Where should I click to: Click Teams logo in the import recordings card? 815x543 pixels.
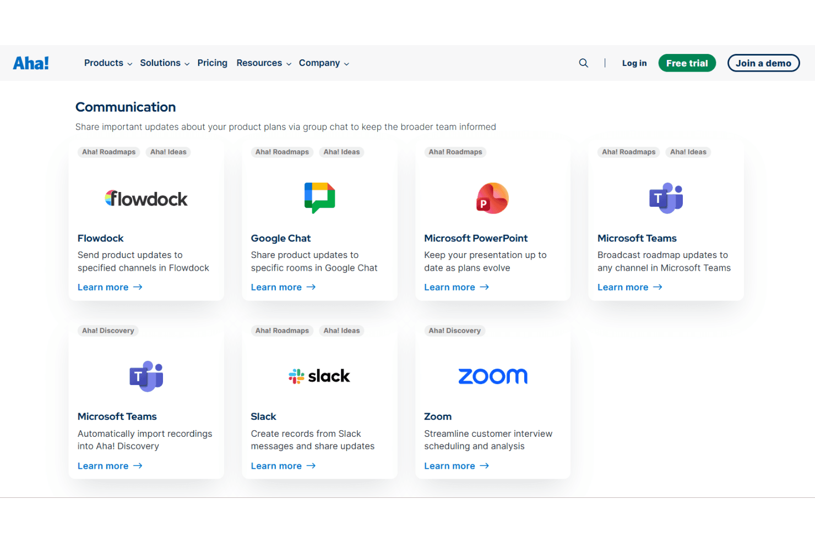coord(146,376)
